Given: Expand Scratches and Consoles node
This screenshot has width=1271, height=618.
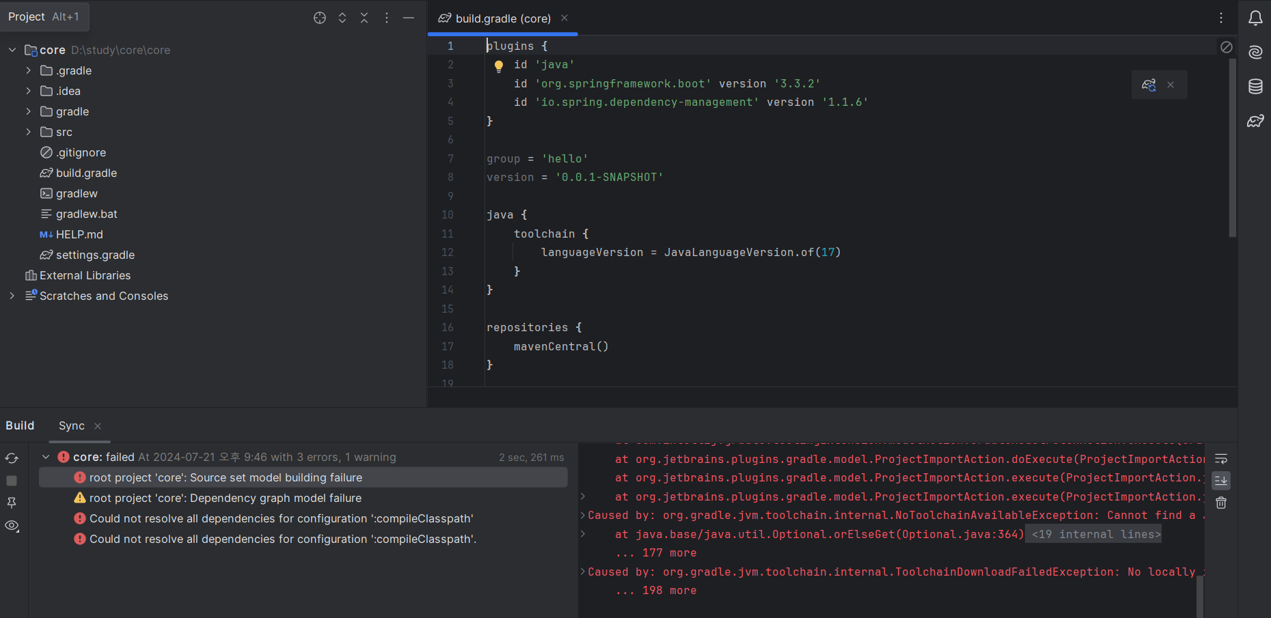Looking at the screenshot, I should [x=12, y=296].
